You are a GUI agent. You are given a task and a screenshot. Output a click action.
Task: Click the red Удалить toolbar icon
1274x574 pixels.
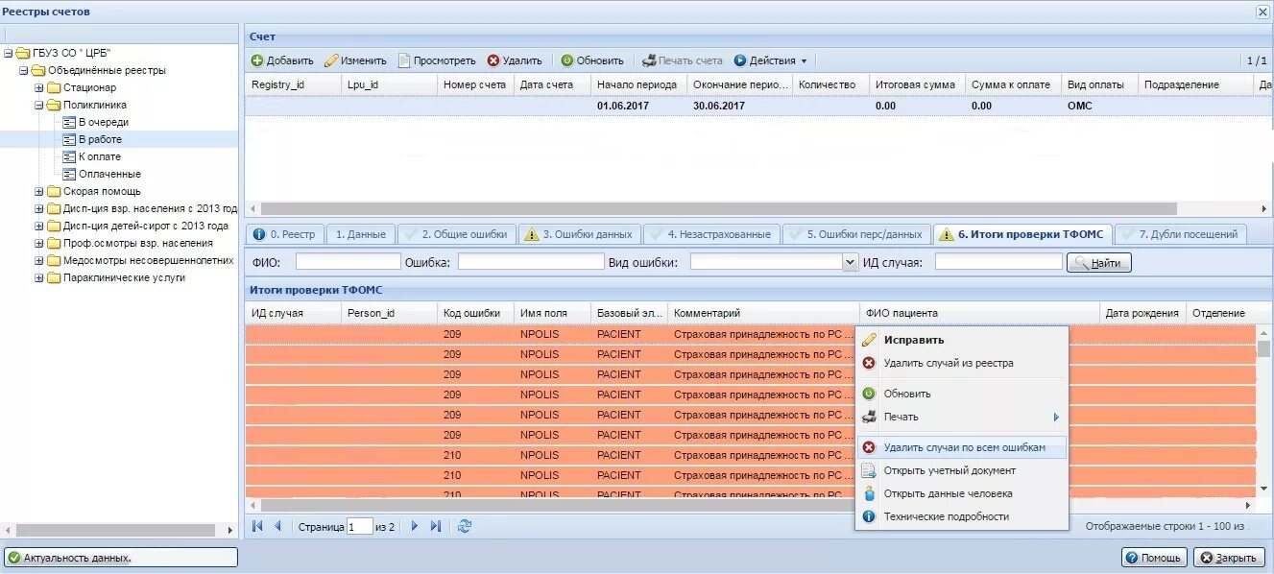[493, 60]
